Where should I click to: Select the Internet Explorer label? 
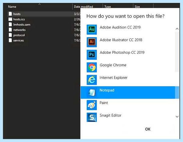113,78
